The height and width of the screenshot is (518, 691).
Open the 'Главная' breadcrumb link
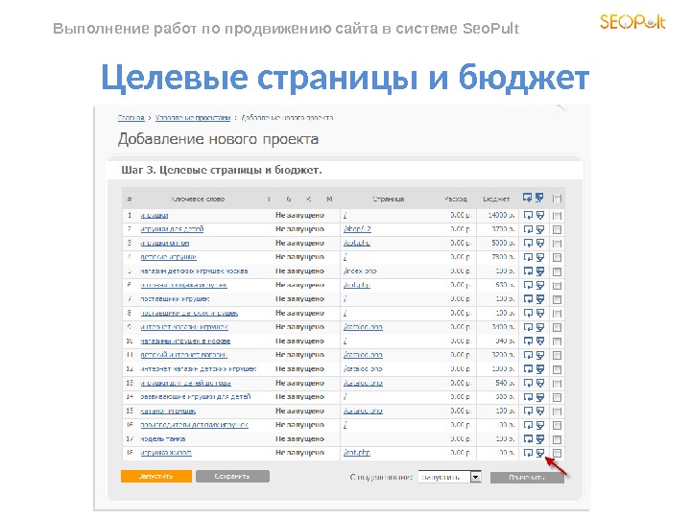[x=131, y=118]
